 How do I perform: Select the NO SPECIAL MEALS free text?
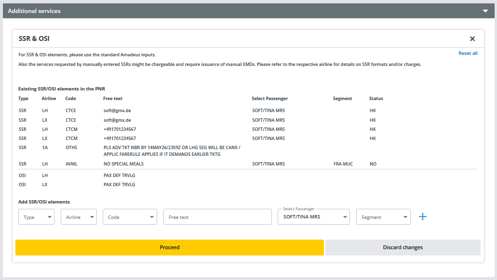pos(123,164)
